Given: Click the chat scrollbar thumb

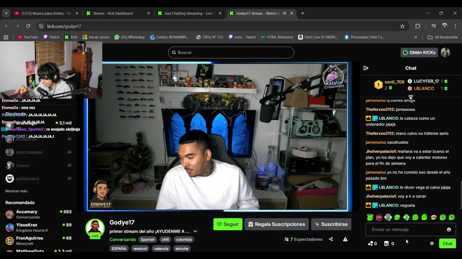Looking at the screenshot, I should 461,195.
